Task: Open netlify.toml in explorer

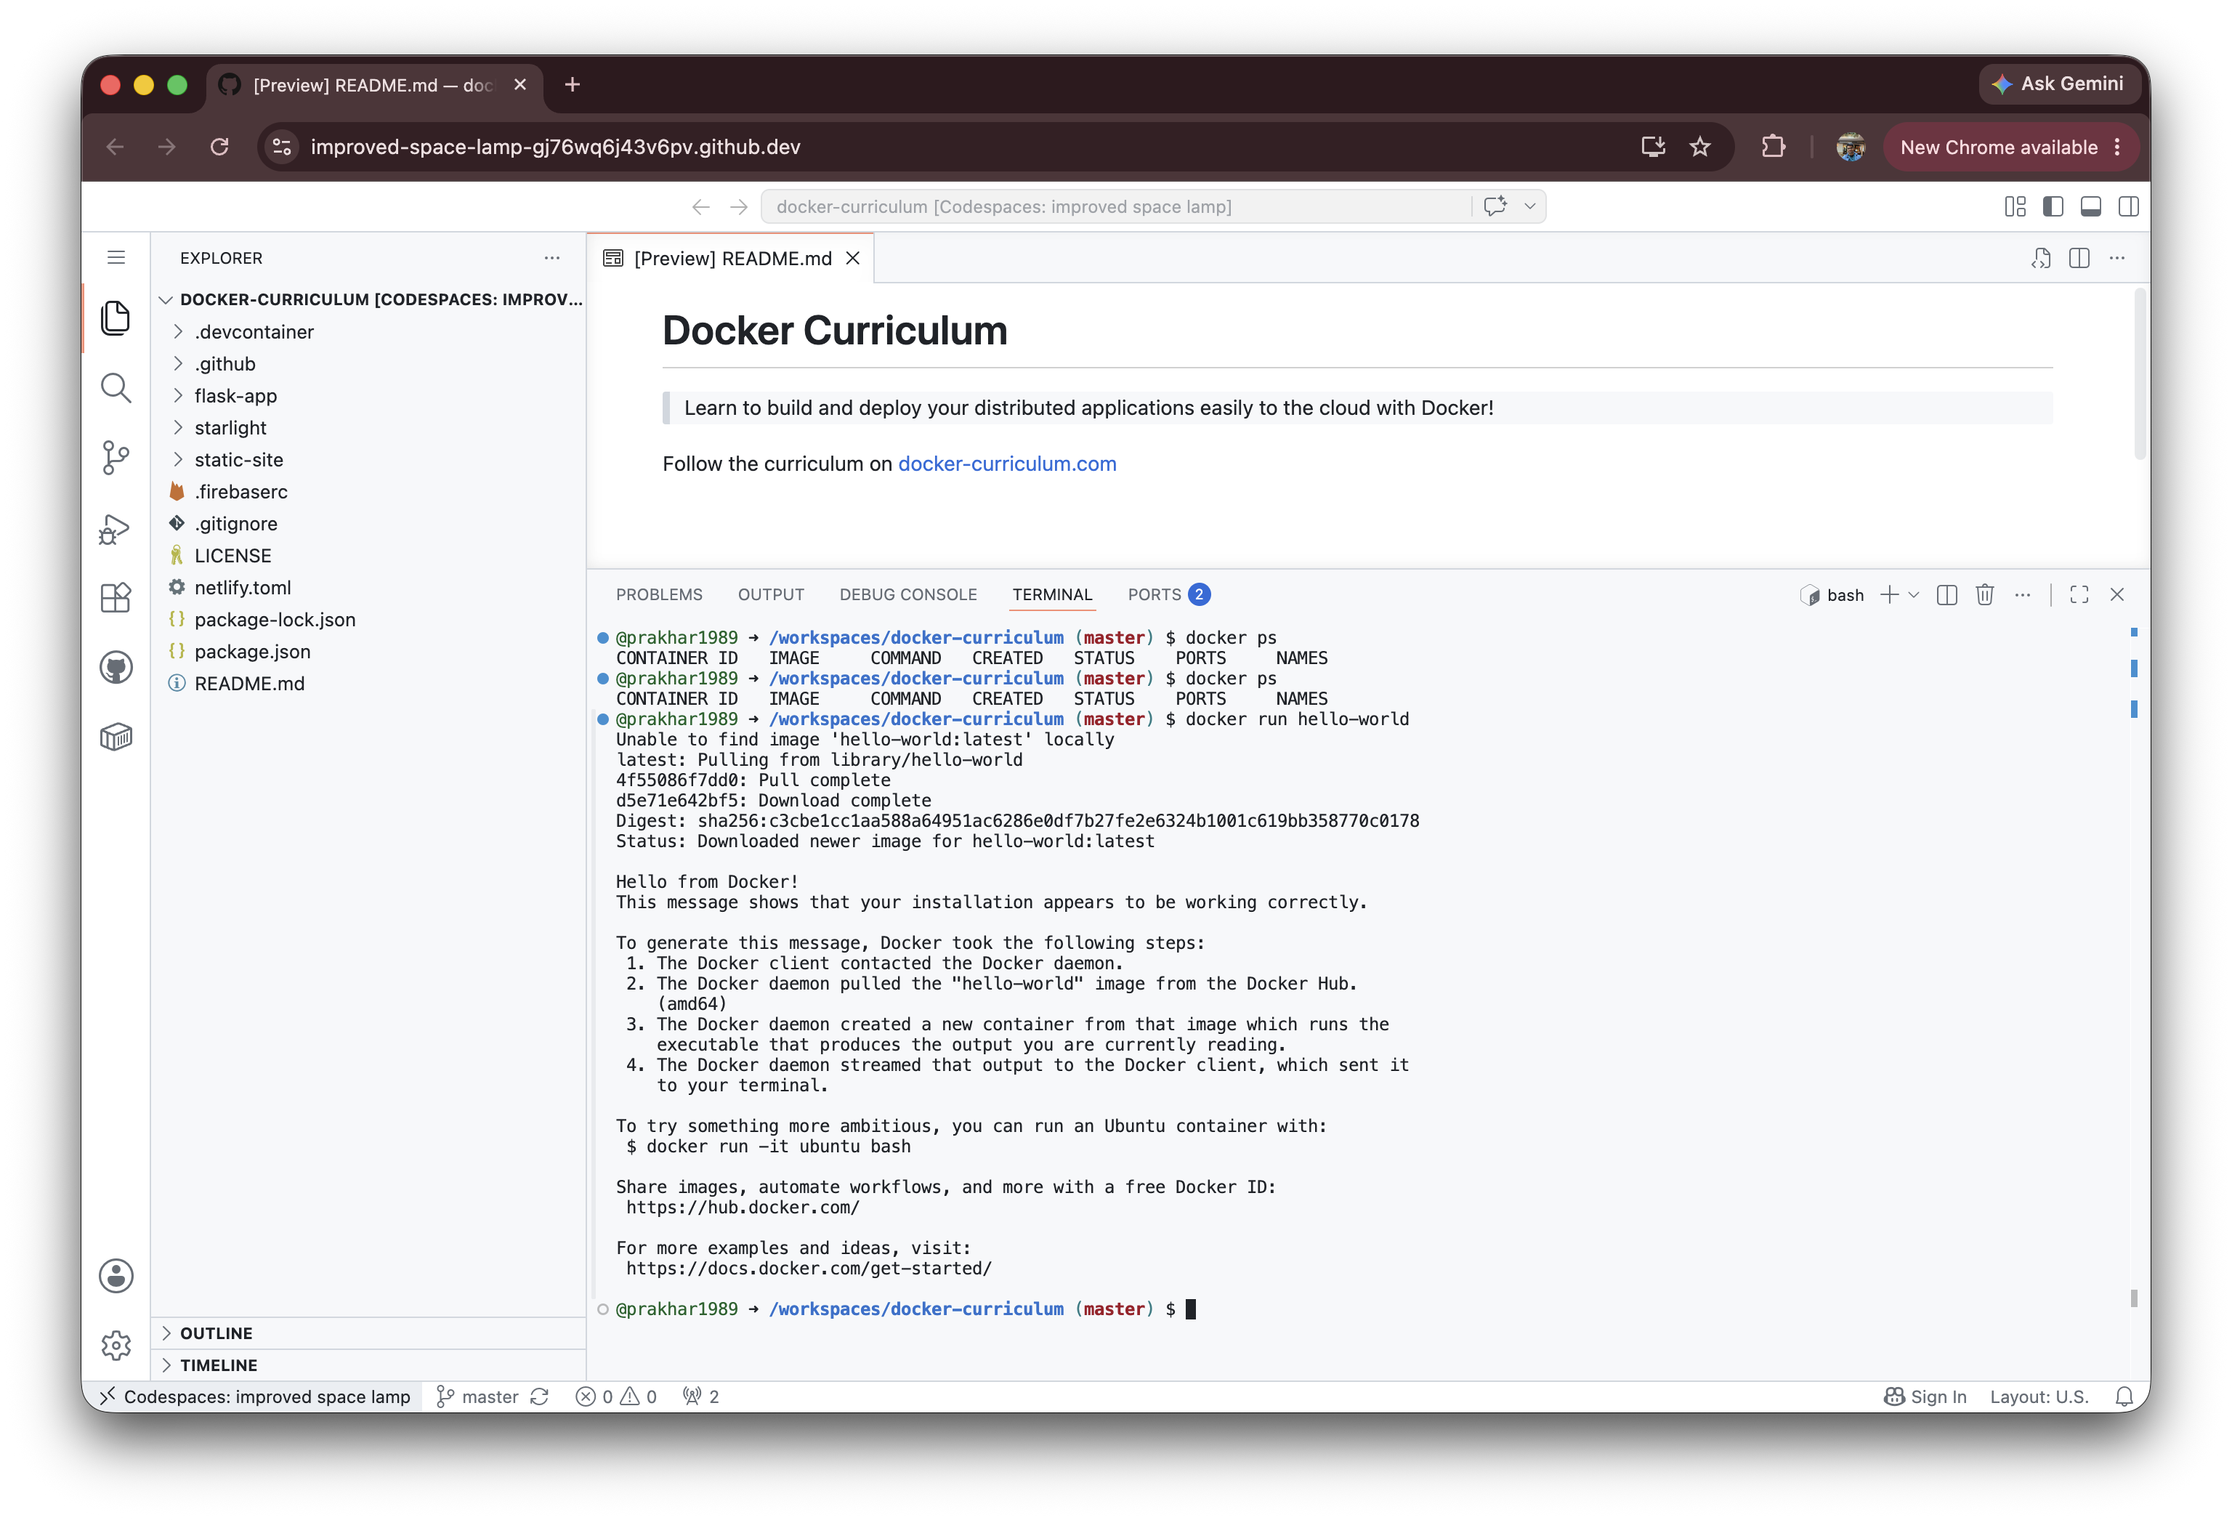Action: pos(368,588)
